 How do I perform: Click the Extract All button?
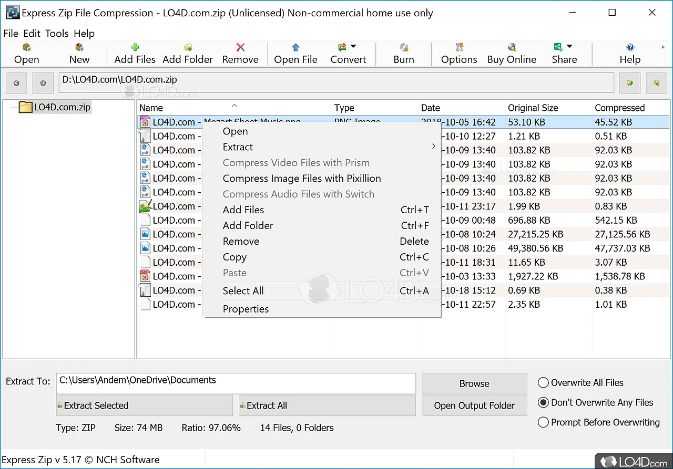pos(327,405)
